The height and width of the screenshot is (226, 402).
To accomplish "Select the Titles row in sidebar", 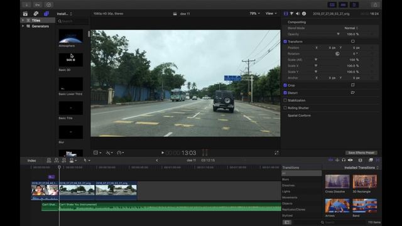I will [38, 20].
